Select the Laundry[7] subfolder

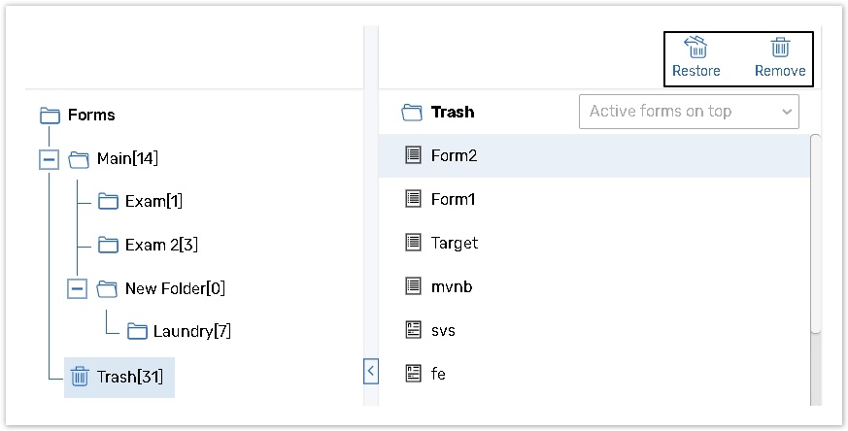190,332
